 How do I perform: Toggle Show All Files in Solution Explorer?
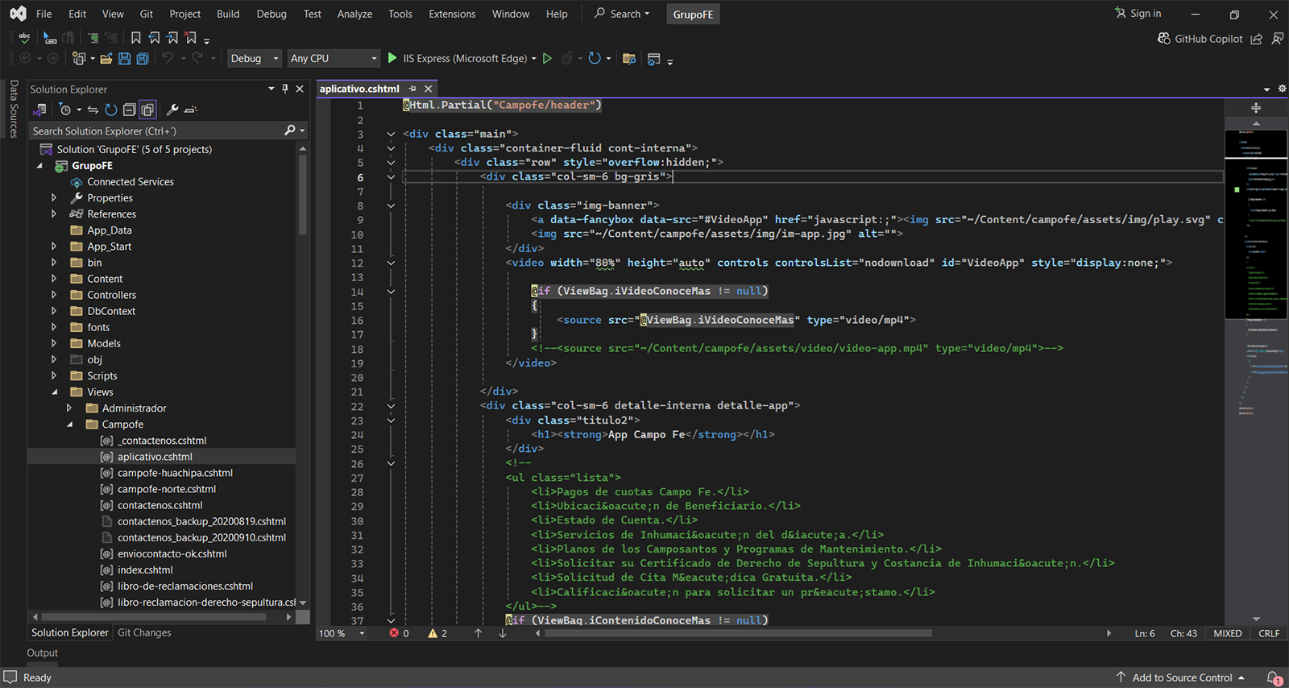click(147, 110)
